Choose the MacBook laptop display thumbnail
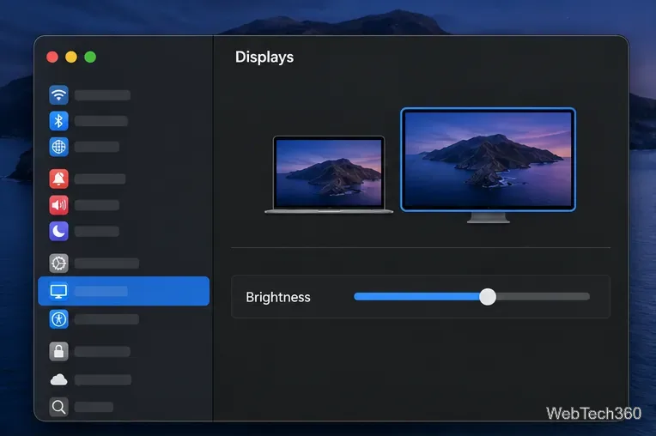Screen dimensions: 656x436 [329, 174]
